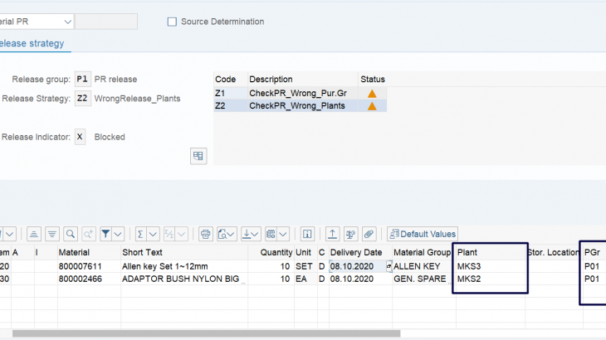Click the Total sigma icon
This screenshot has width=606, height=340.
click(x=140, y=234)
